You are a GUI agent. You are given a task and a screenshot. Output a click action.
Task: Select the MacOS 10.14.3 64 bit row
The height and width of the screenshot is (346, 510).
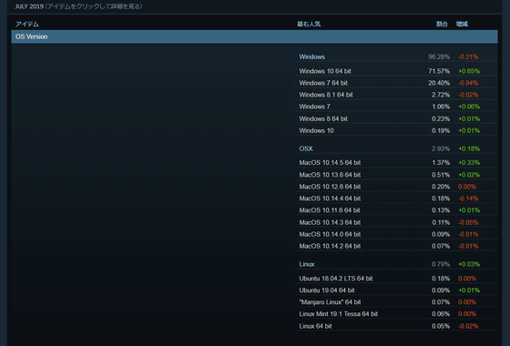coord(396,222)
